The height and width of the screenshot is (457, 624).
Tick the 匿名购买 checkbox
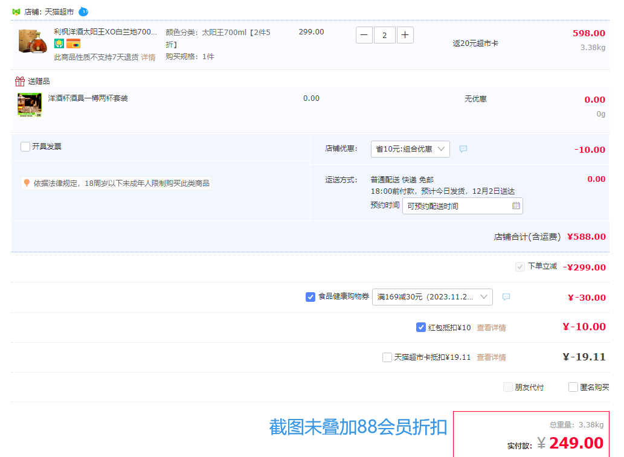[x=573, y=387]
